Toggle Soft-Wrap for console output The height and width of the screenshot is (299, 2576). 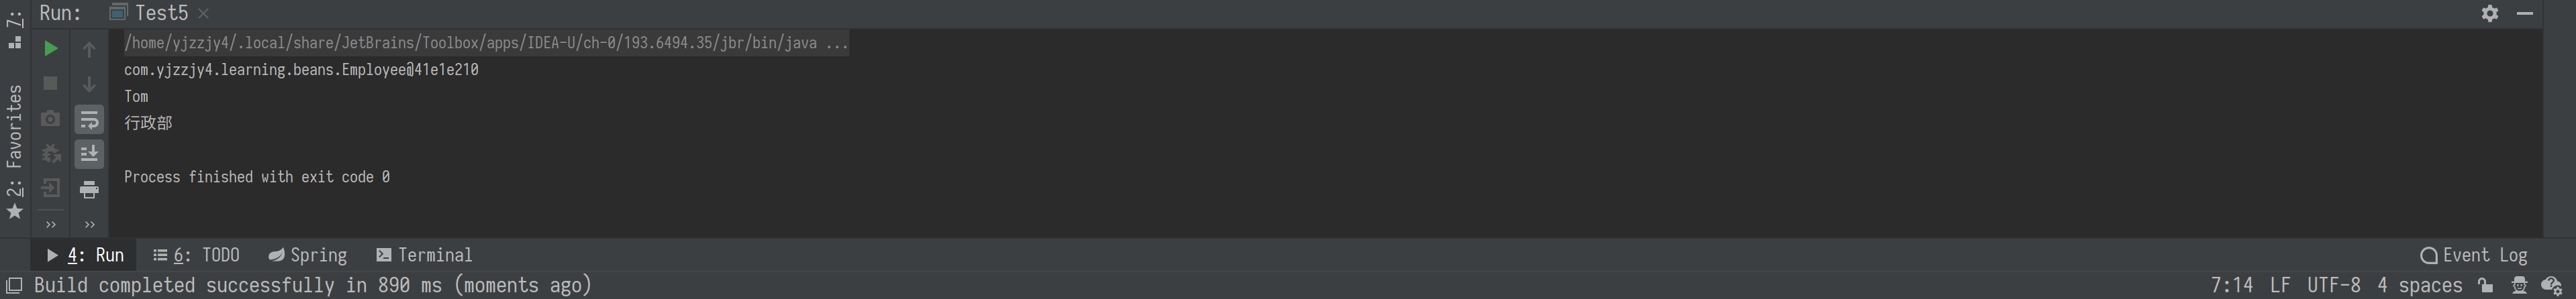tap(89, 120)
